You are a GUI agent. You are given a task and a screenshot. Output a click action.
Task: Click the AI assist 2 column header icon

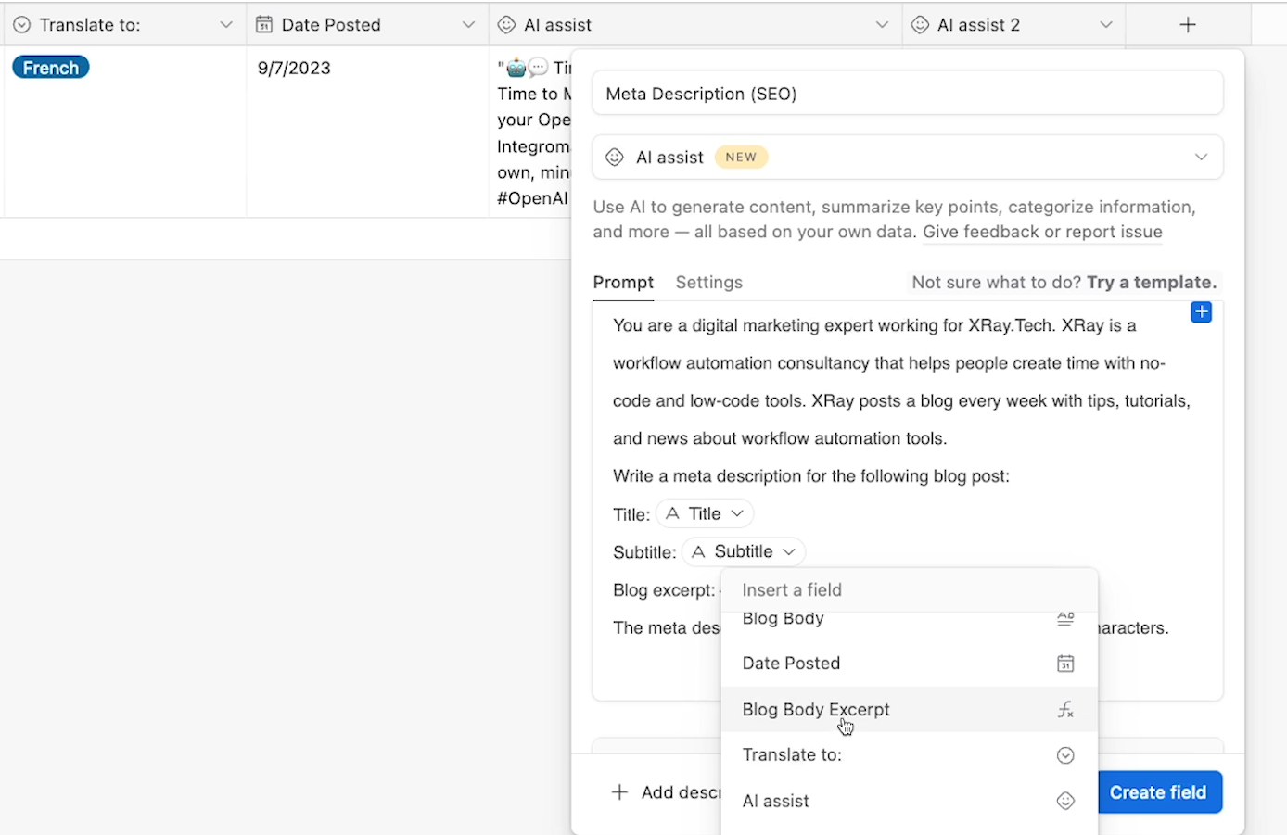click(920, 25)
